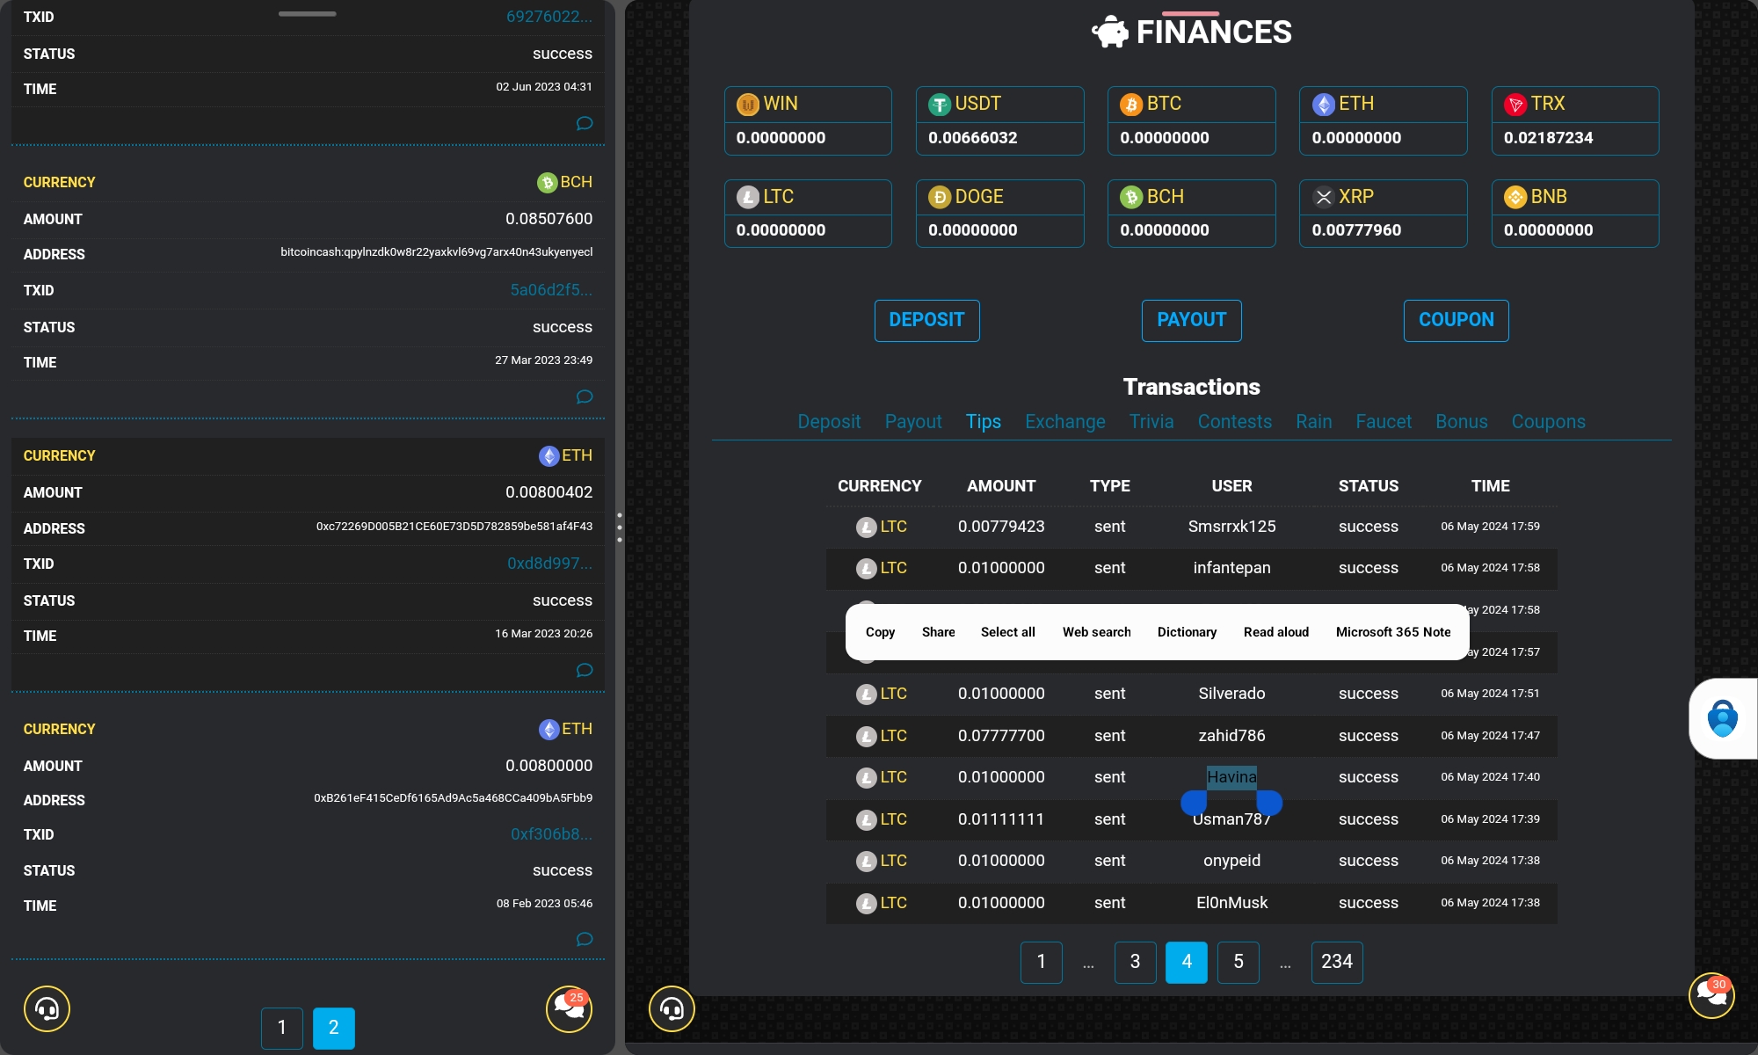The image size is (1758, 1055).
Task: Click the BCH currency icon in finances
Action: coord(1129,197)
